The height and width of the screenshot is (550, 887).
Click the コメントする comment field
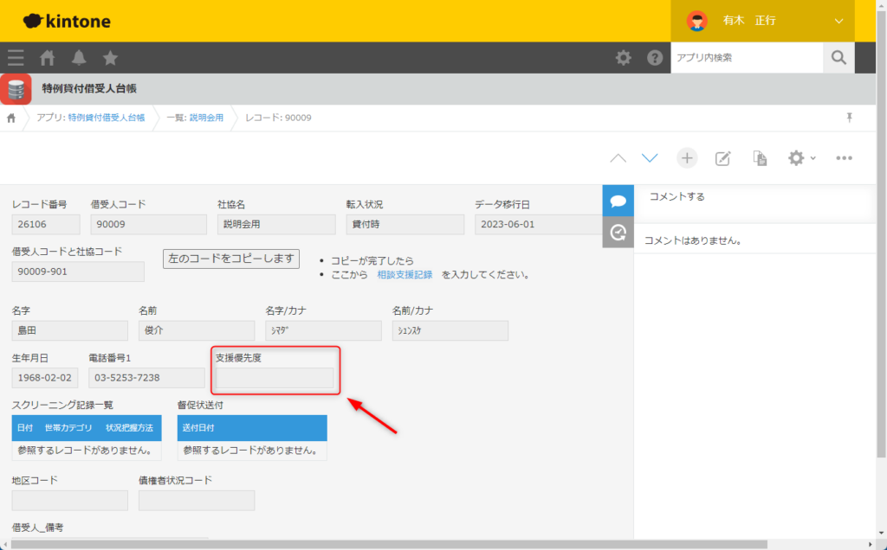tap(754, 197)
